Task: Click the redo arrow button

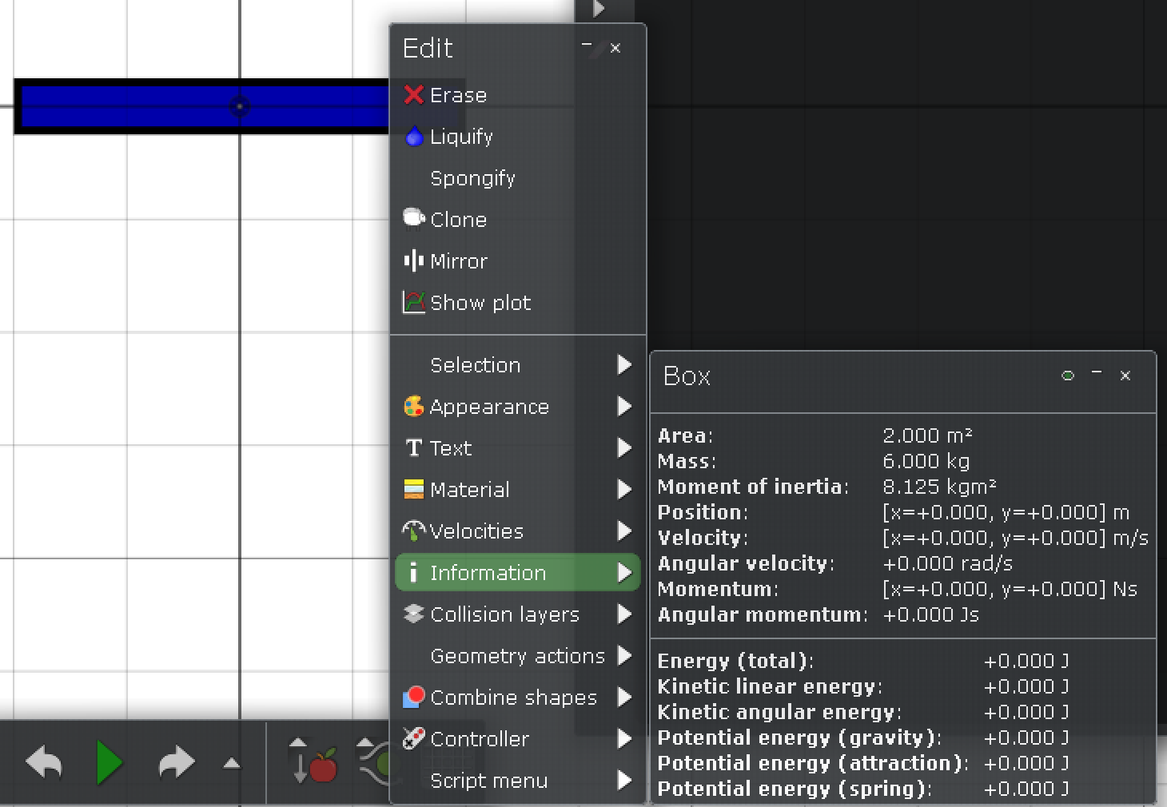Action: [x=177, y=763]
